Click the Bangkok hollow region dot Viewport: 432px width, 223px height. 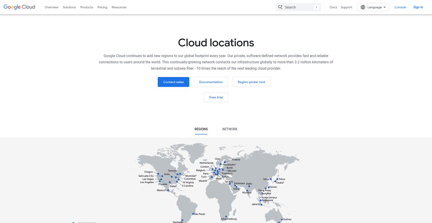[x=259, y=194]
